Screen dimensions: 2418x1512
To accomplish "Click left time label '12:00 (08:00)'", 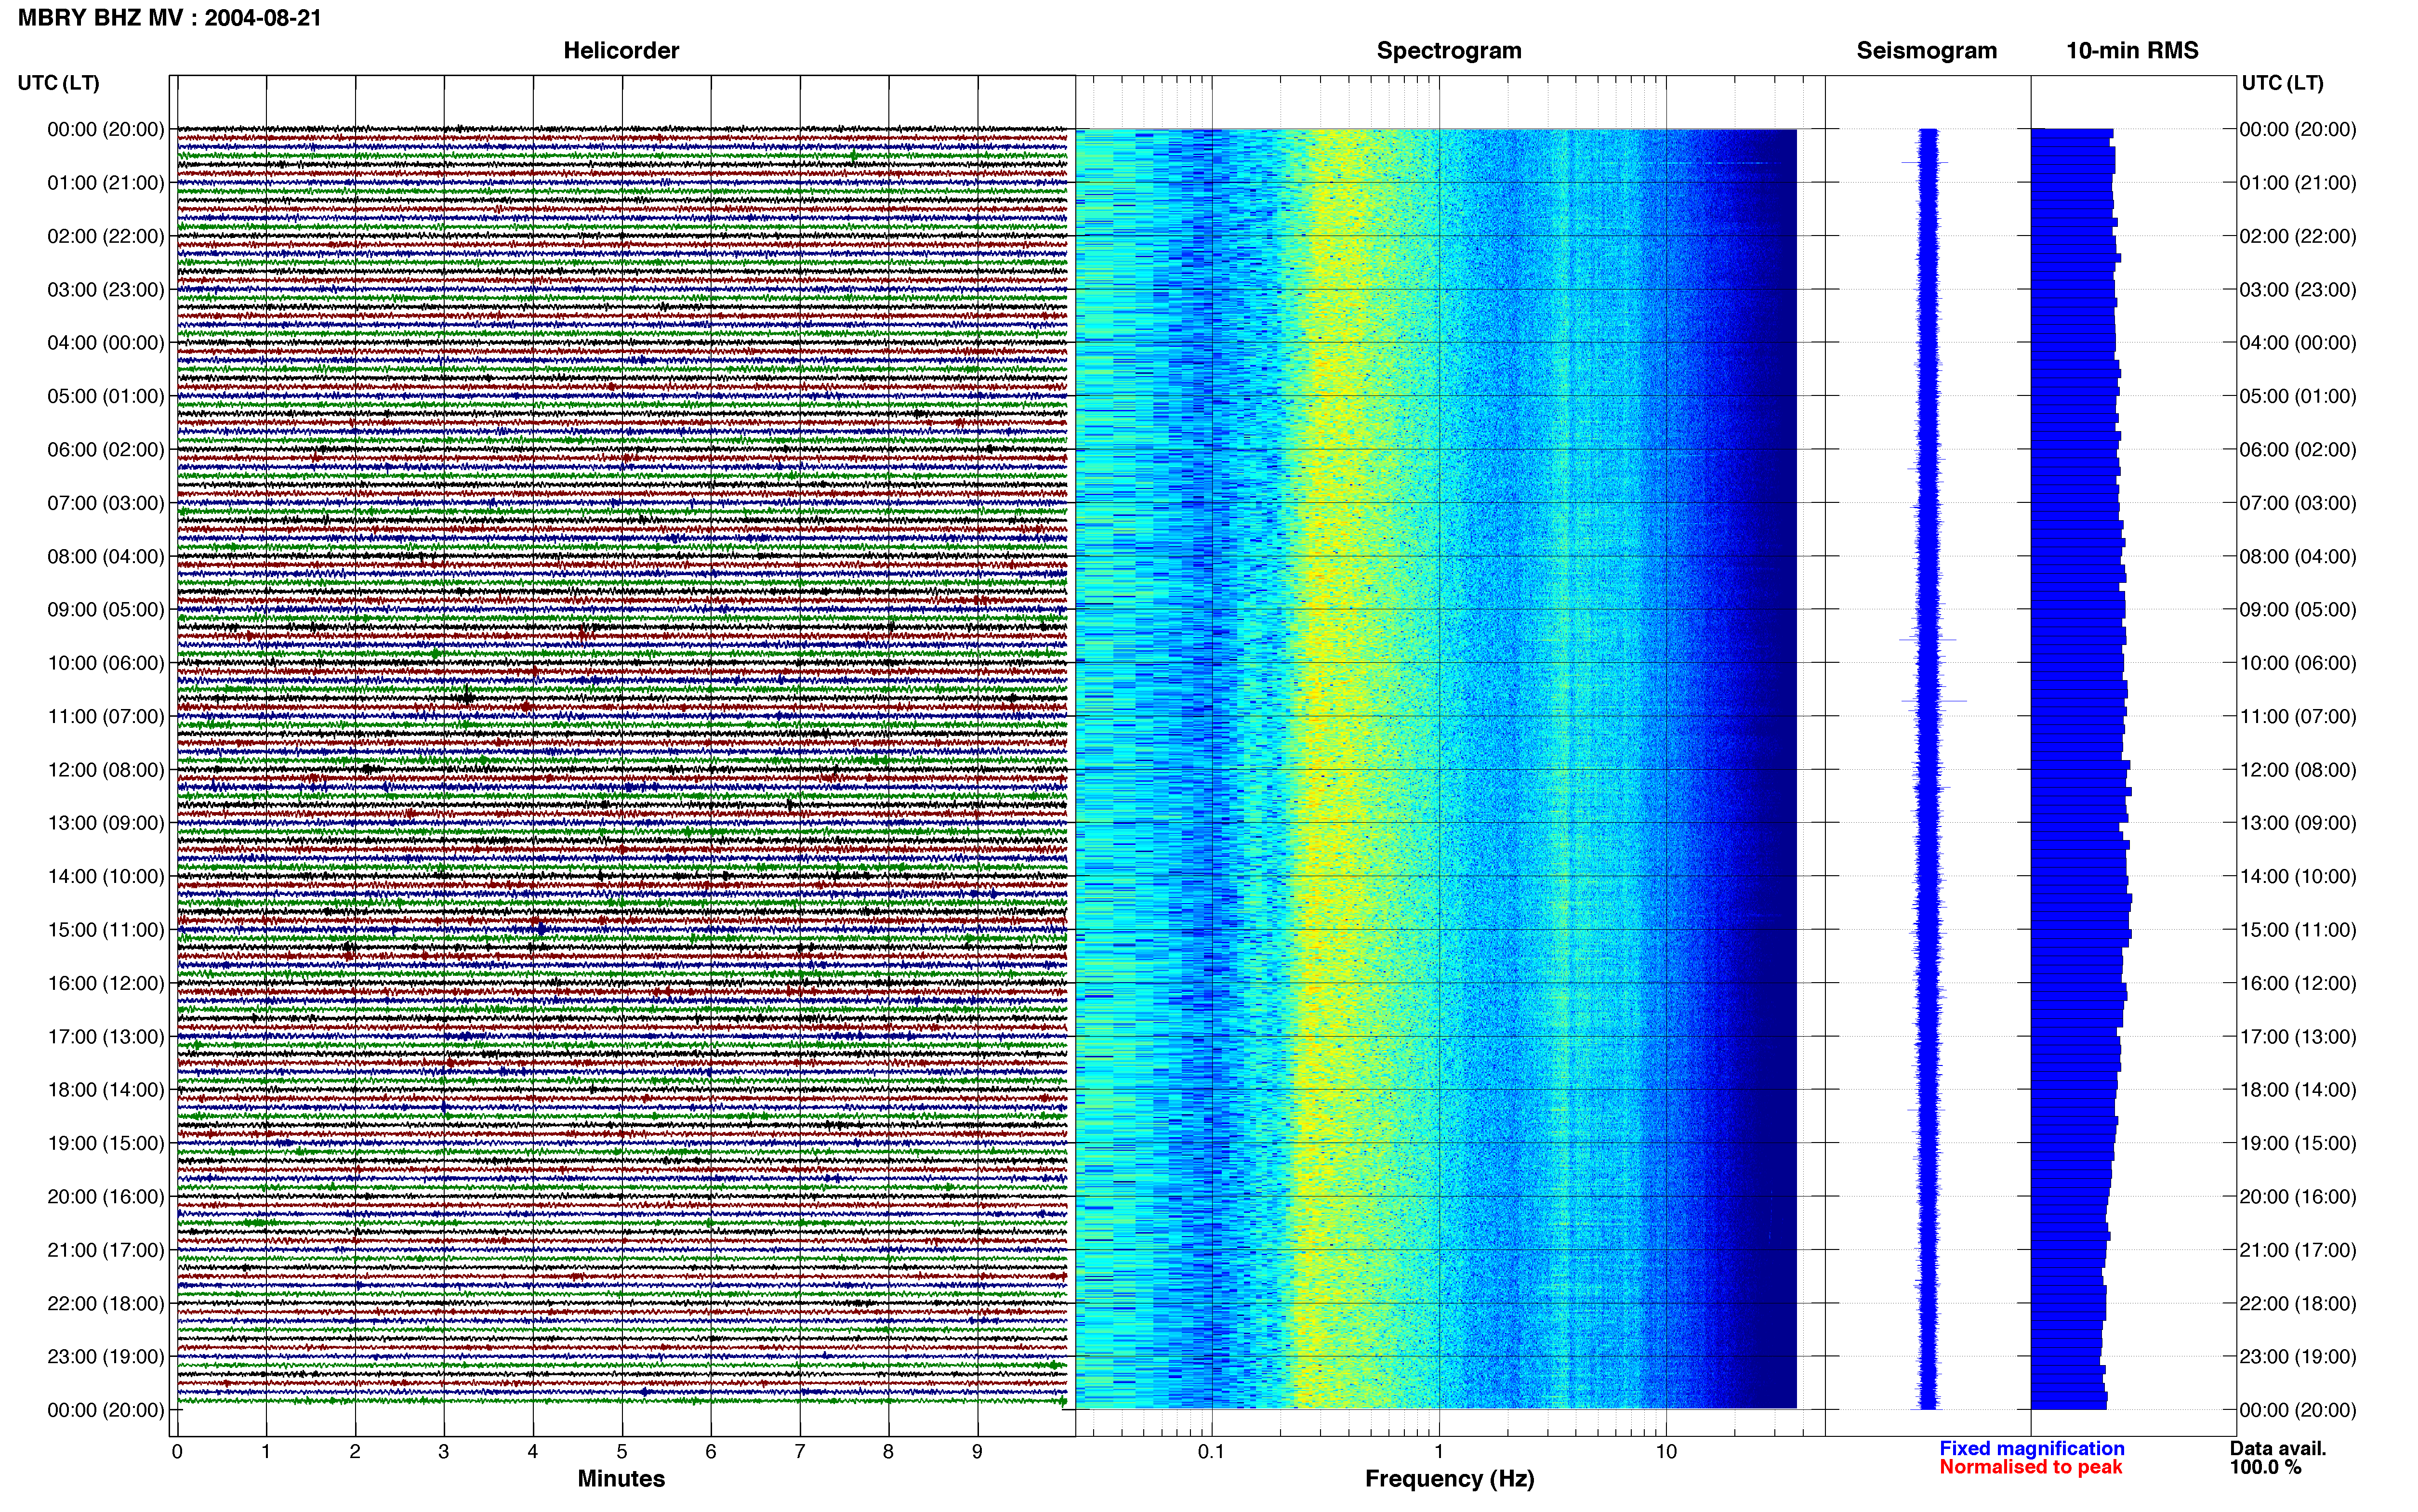I will tap(106, 770).
